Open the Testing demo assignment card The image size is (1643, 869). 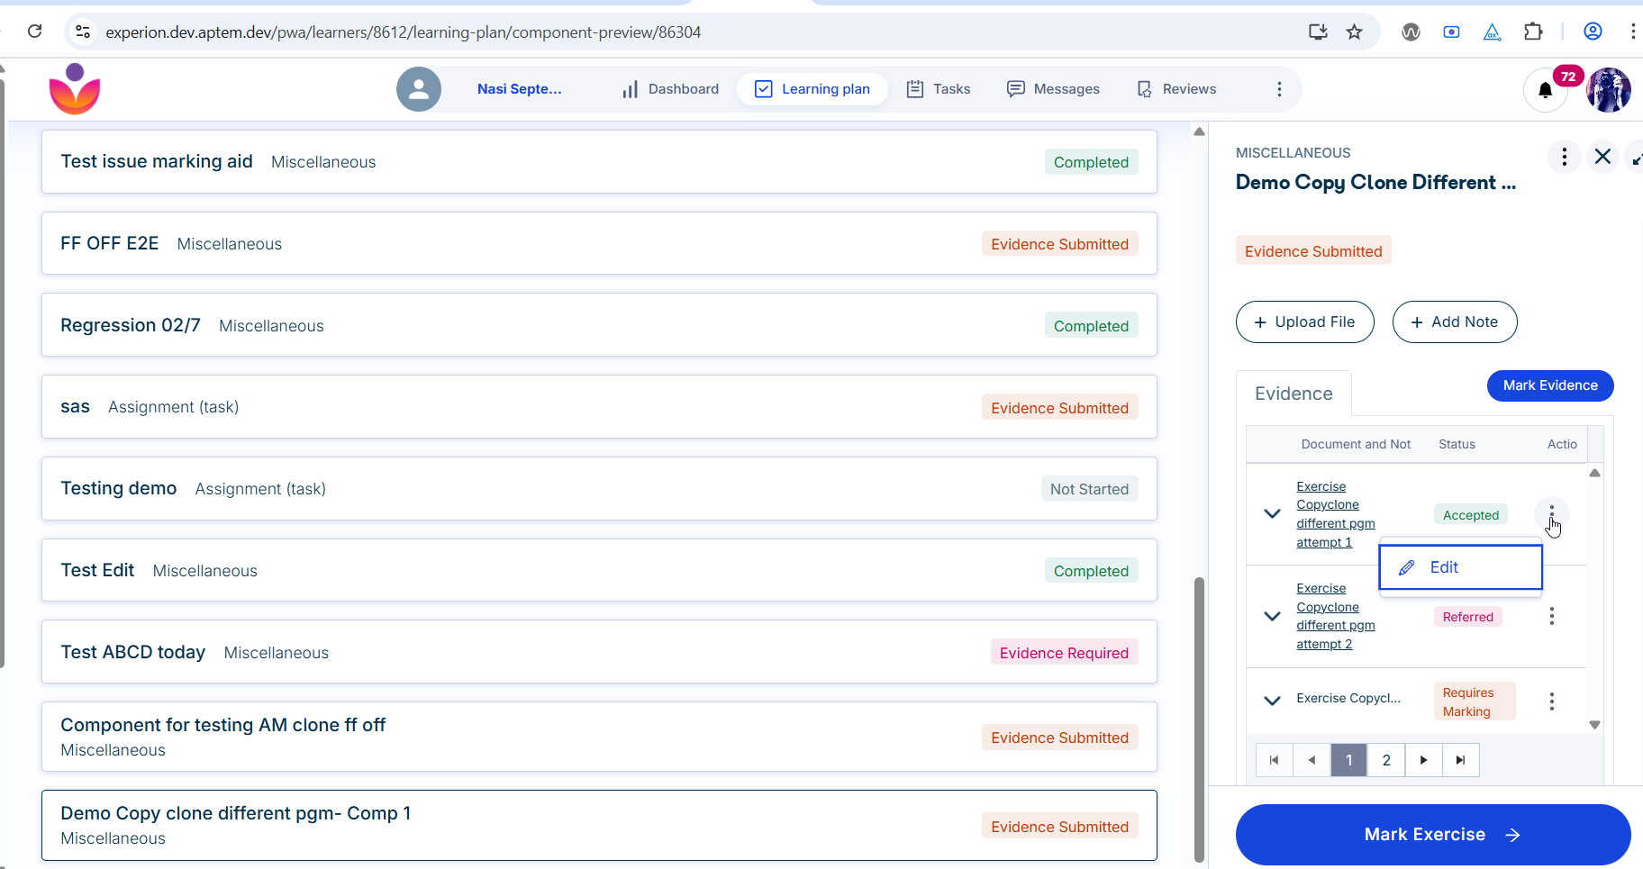click(x=599, y=488)
